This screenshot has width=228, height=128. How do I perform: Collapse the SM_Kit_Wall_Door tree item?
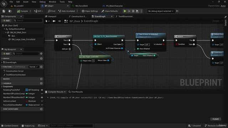6,32
